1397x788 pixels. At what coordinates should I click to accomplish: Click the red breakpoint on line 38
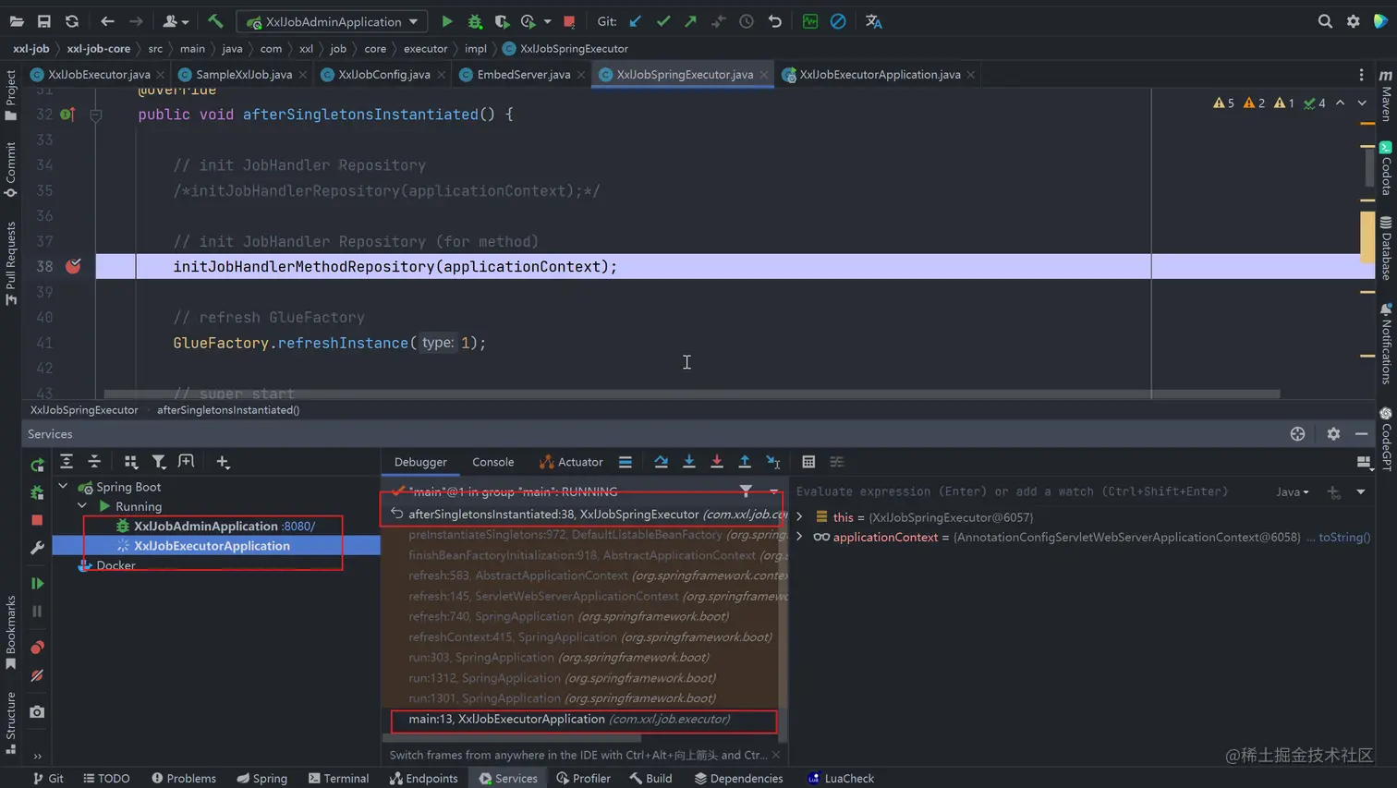pos(74,266)
